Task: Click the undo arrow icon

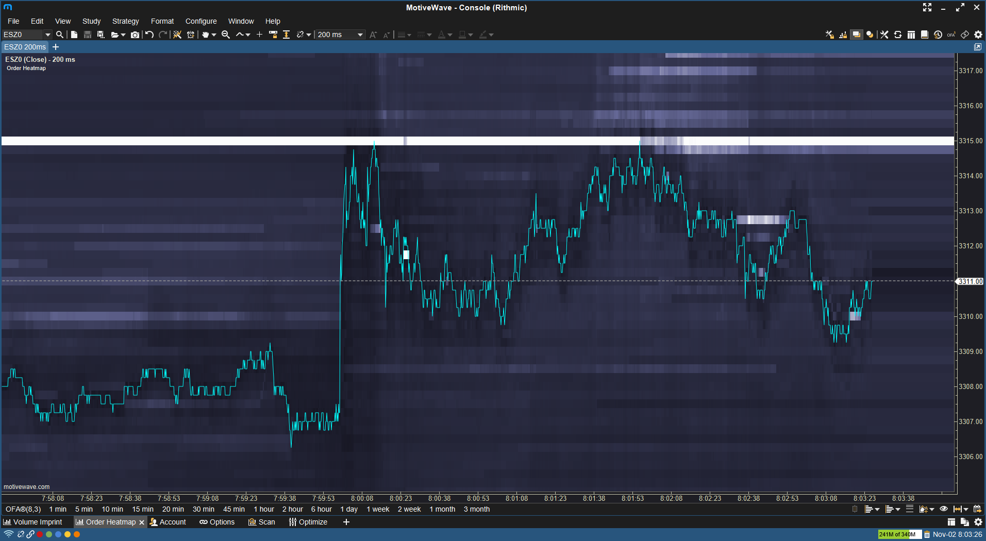Action: pyautogui.click(x=149, y=35)
